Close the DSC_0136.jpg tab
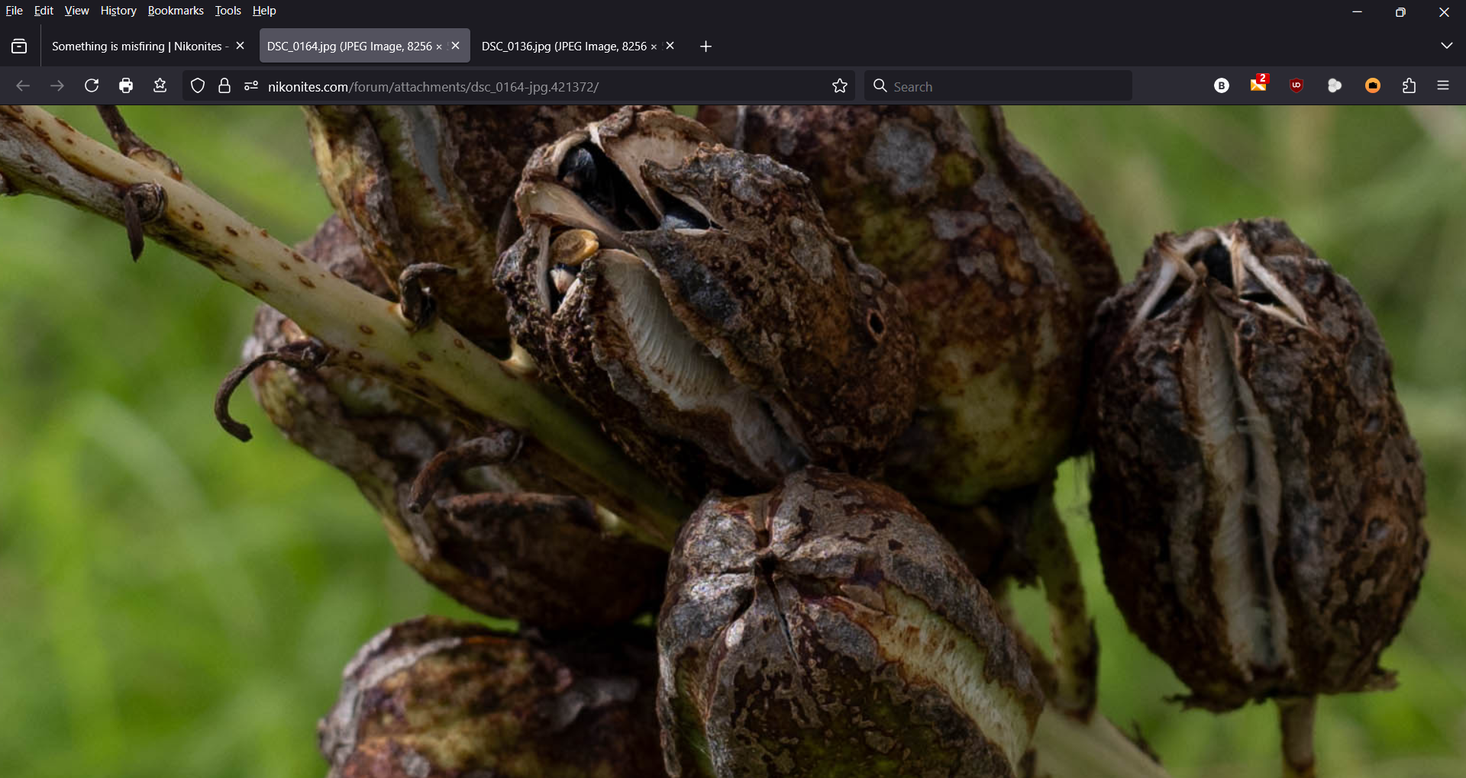 [x=670, y=46]
